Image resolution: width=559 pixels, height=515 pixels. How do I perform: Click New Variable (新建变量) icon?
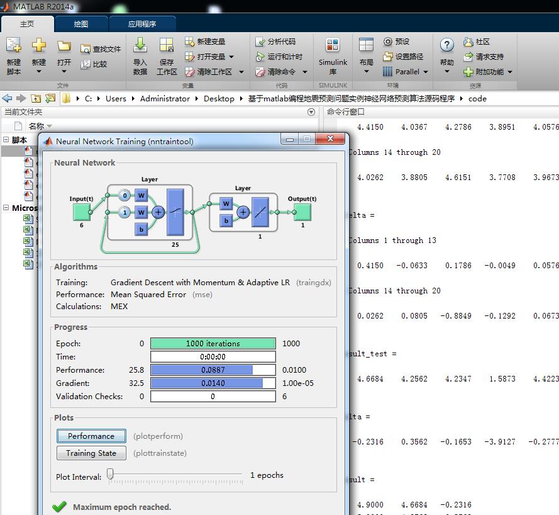(x=189, y=42)
